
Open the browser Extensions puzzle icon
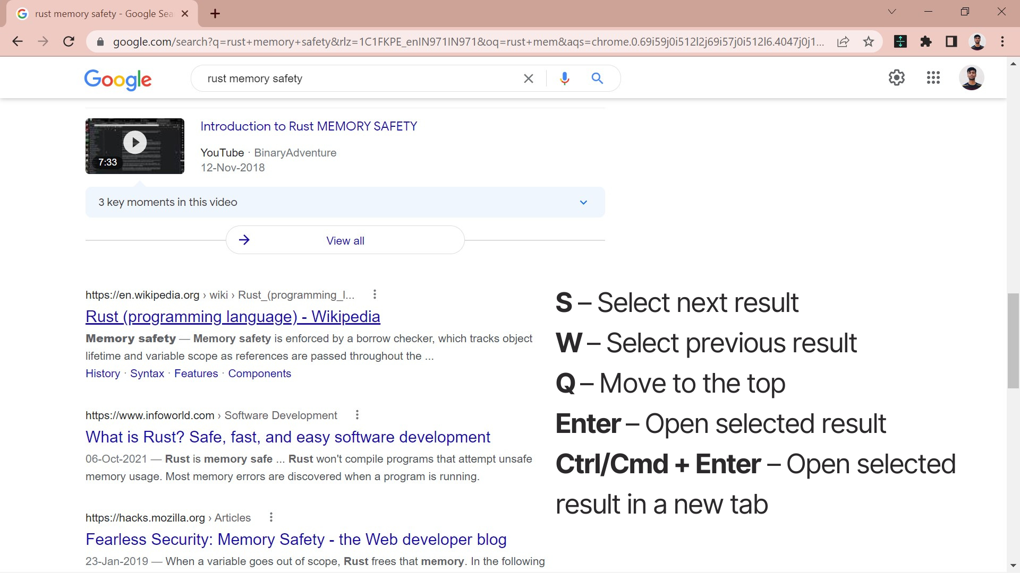coord(925,41)
